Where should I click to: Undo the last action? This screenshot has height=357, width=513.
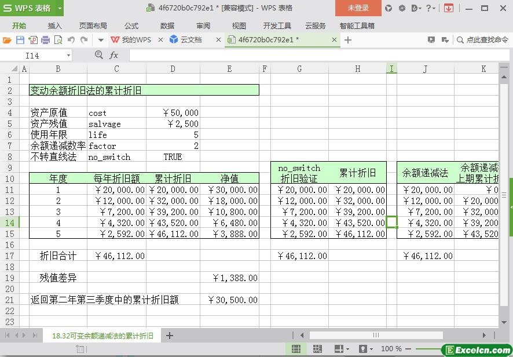(x=71, y=40)
